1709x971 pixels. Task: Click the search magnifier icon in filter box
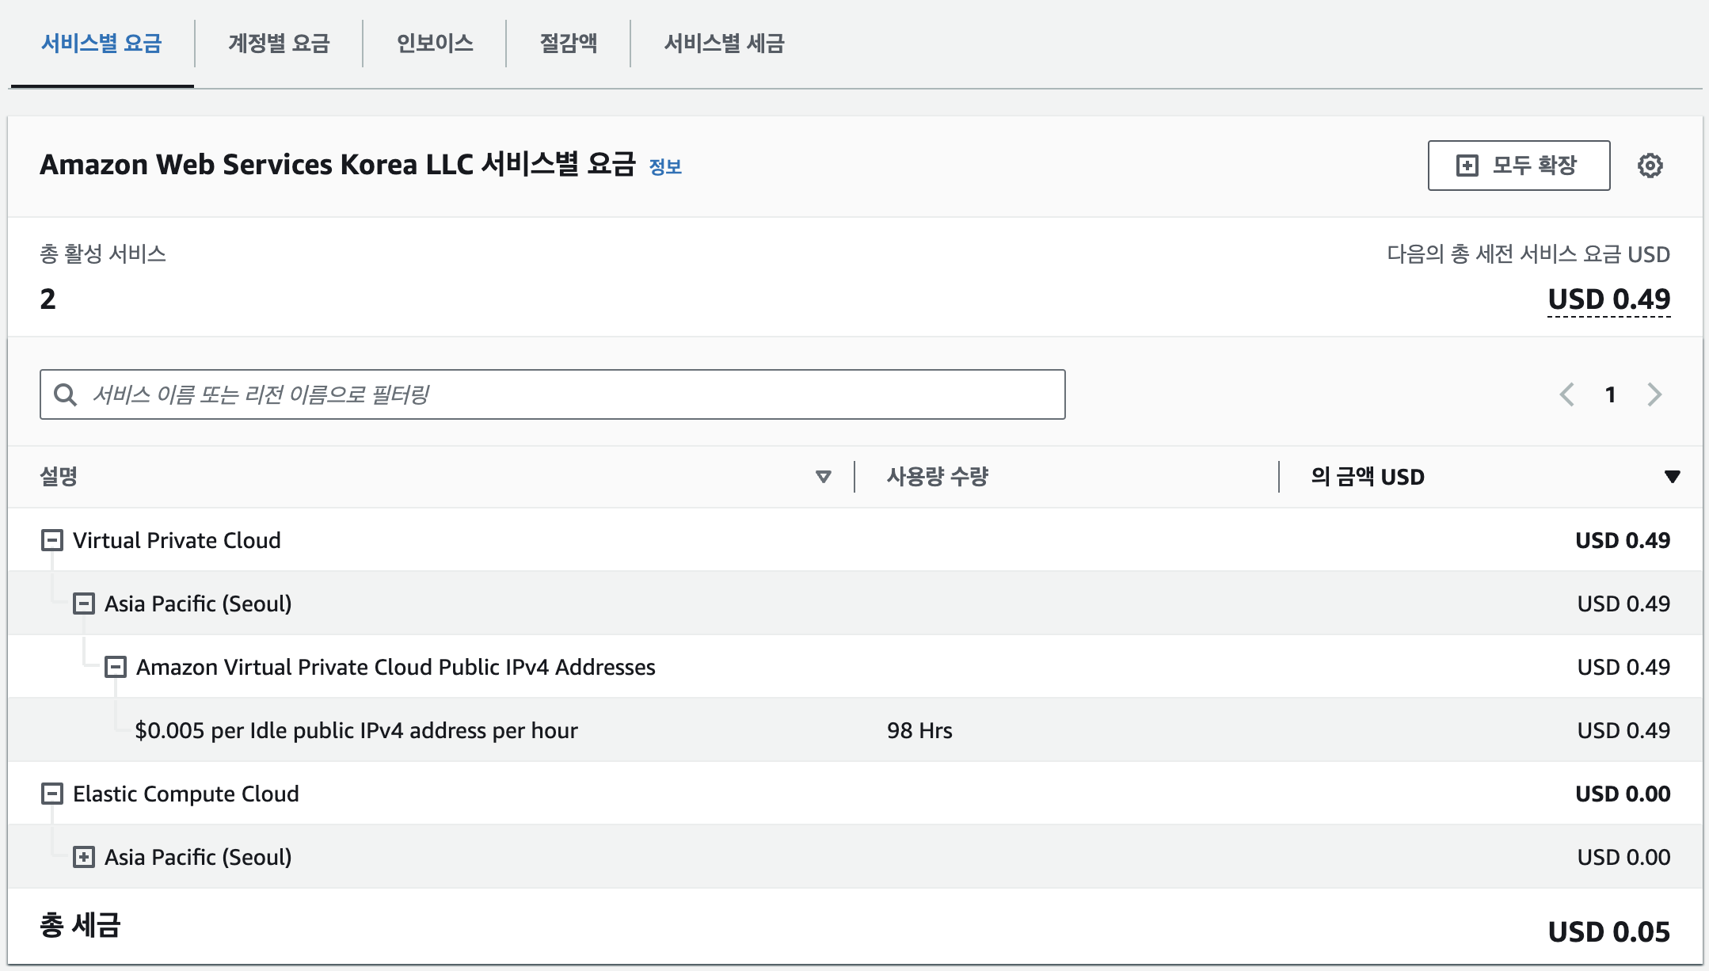(65, 394)
